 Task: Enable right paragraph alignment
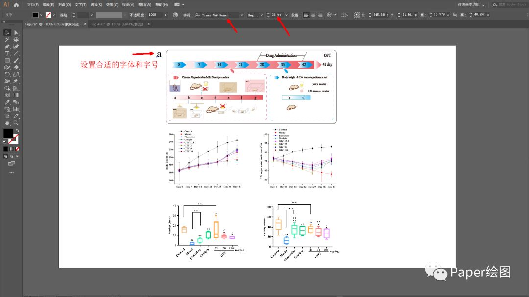320,15
